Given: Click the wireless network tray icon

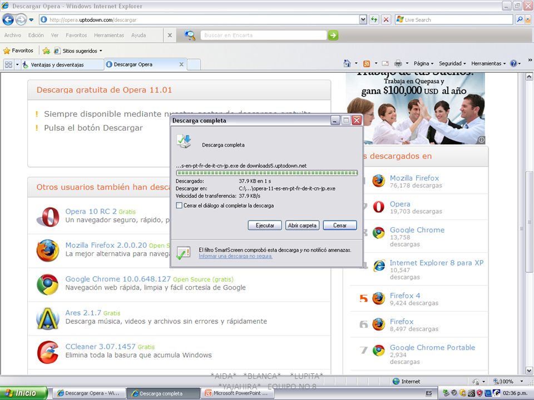Looking at the screenshot, I should tap(471, 393).
